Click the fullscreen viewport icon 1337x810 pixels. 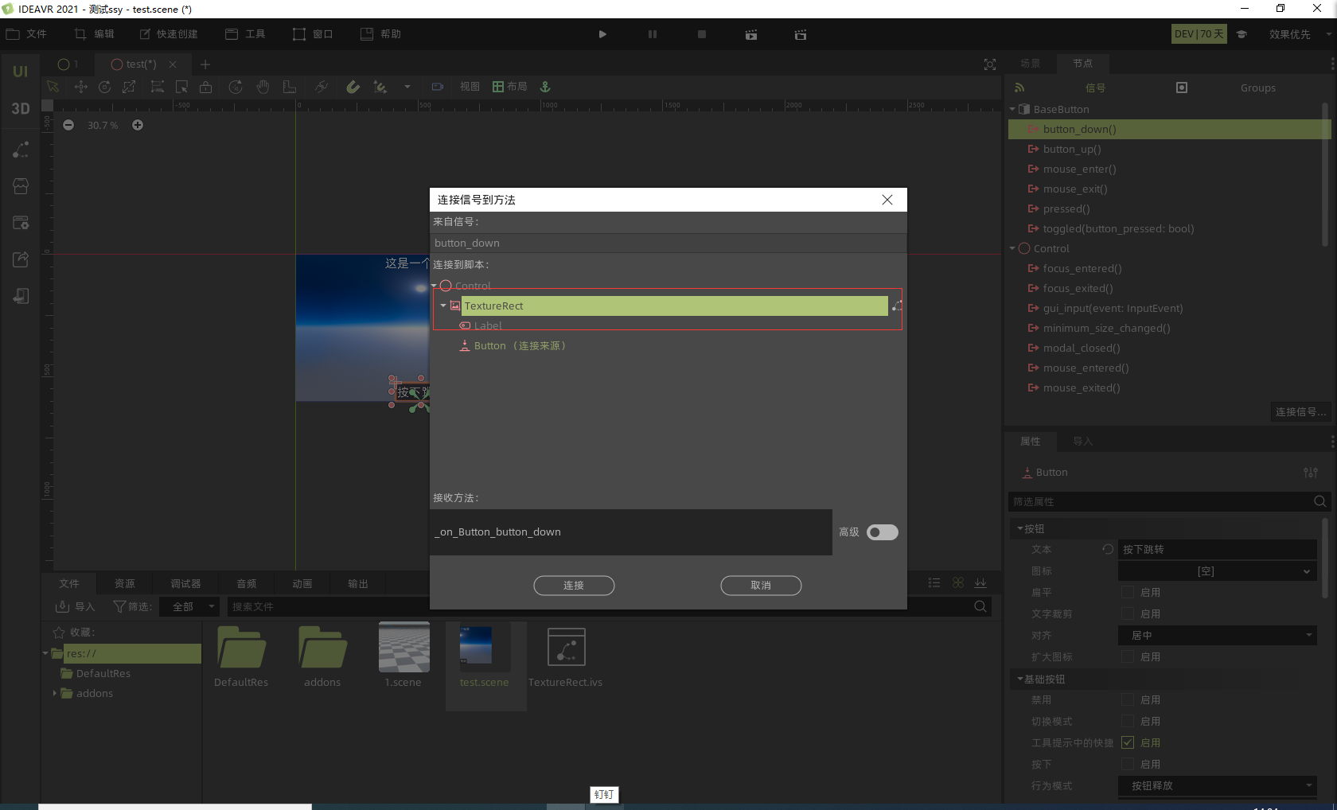(x=990, y=64)
